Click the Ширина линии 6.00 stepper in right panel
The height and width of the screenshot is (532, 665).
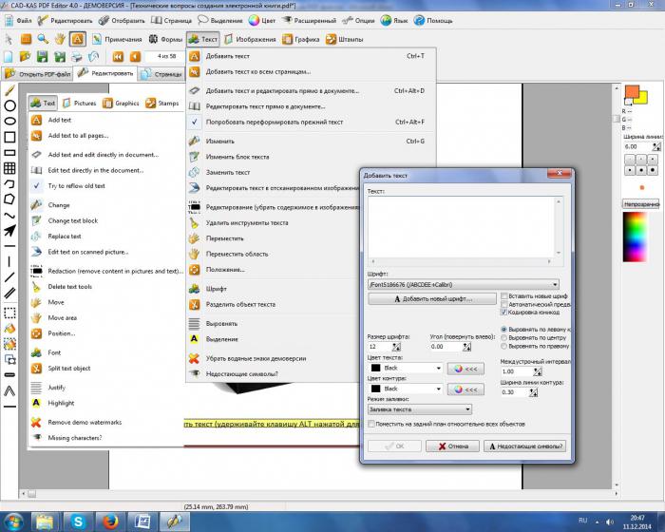(x=656, y=147)
